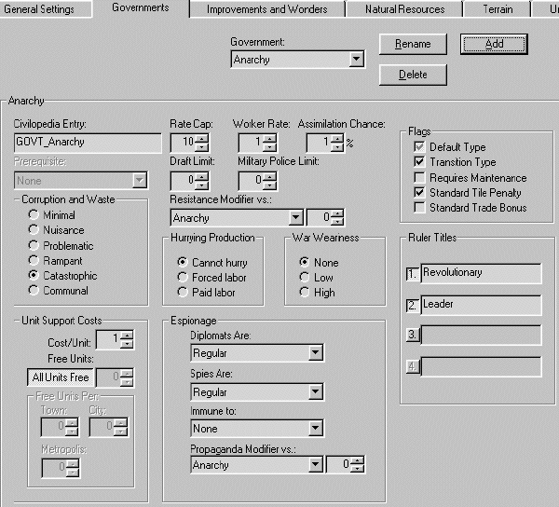Choose Forced labor for Hurrying Production

183,278
